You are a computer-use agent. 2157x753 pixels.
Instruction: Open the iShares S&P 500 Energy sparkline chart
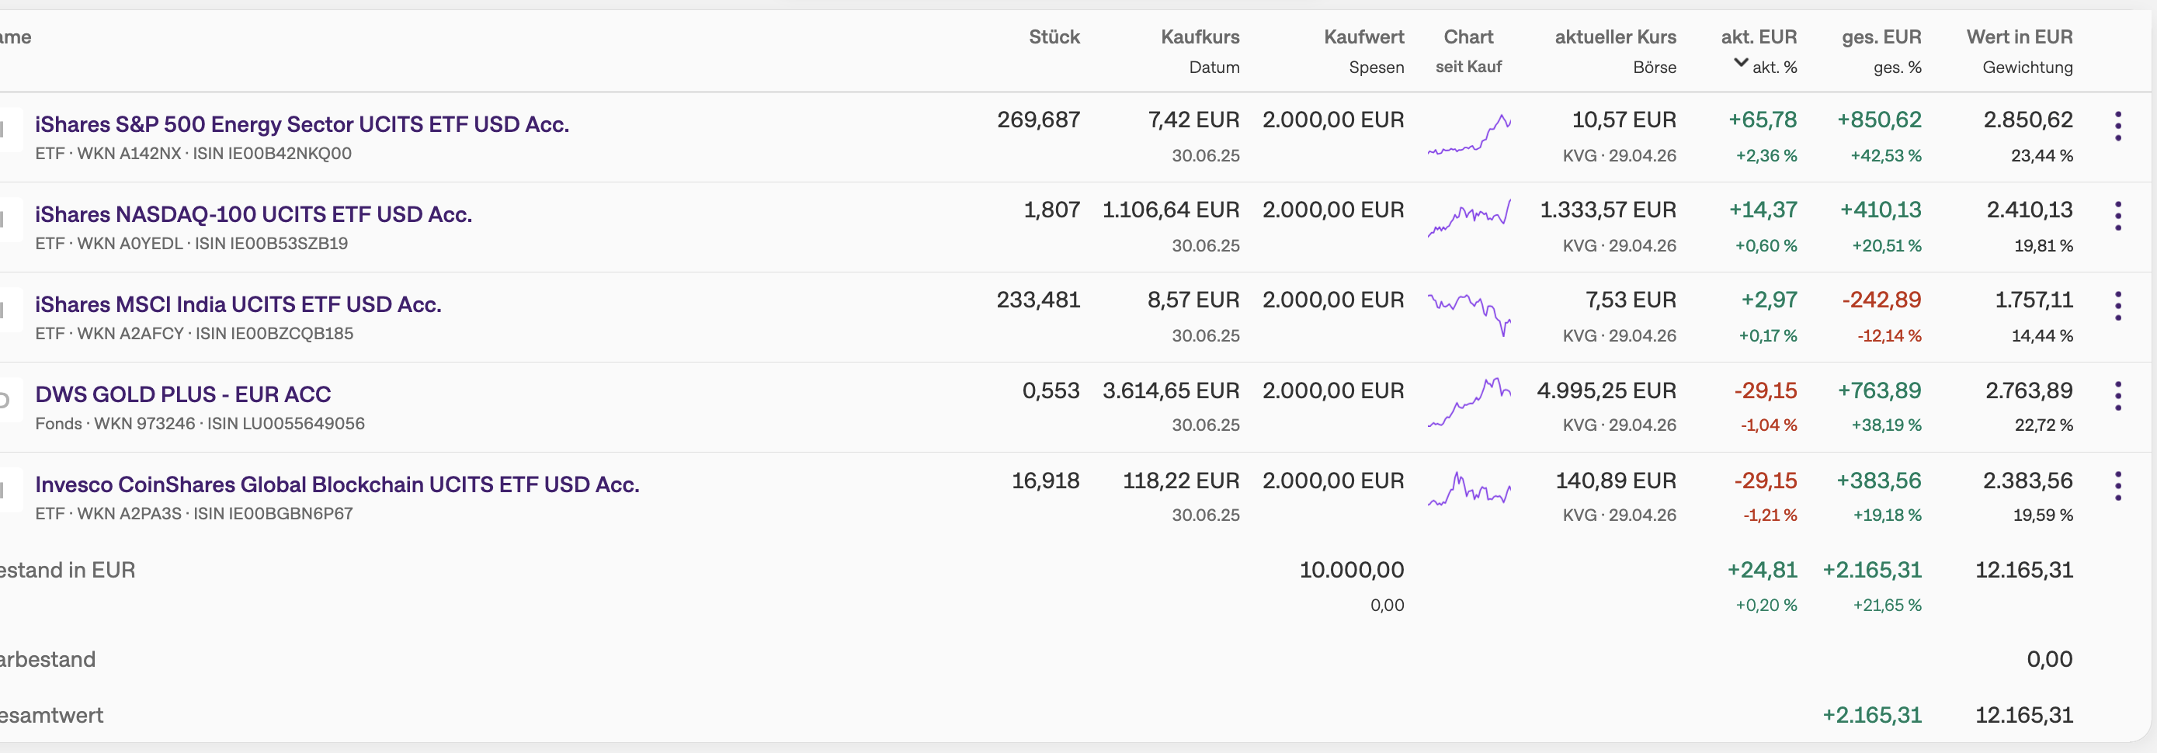pos(1469,135)
